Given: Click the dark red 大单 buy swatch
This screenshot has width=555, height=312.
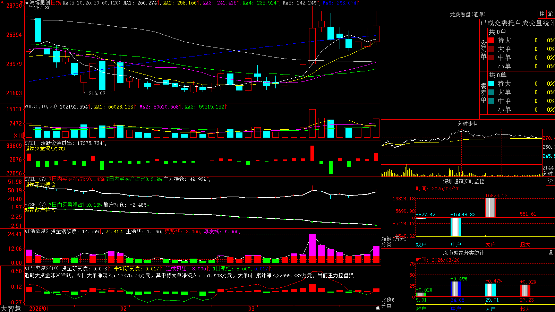Looking at the screenshot, I should click(x=491, y=49).
